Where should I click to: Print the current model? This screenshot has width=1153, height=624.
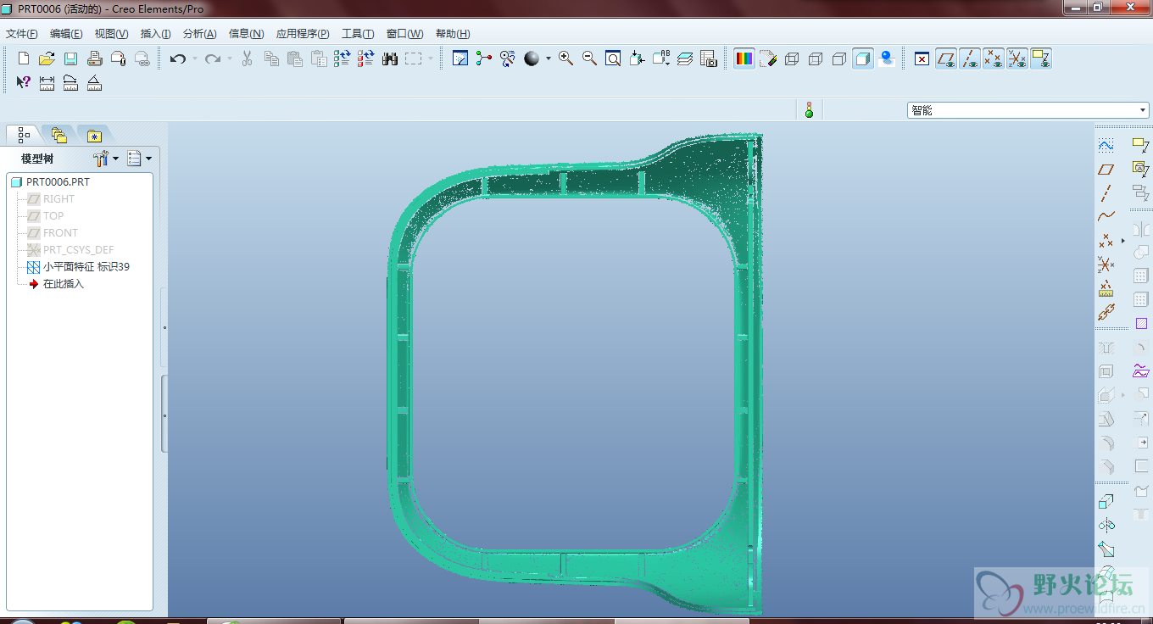coord(95,58)
